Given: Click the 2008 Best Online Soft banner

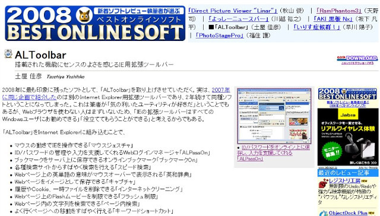Looking at the screenshot, I should click(x=95, y=23).
